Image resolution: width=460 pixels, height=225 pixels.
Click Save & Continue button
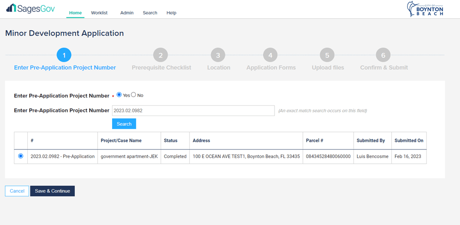pos(52,191)
